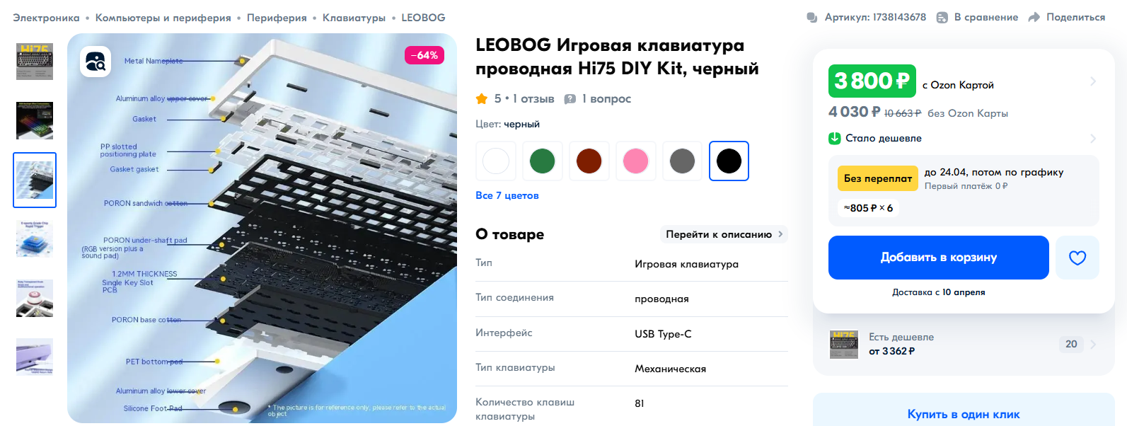Select the white color option
This screenshot has height=426, width=1127.
(496, 161)
